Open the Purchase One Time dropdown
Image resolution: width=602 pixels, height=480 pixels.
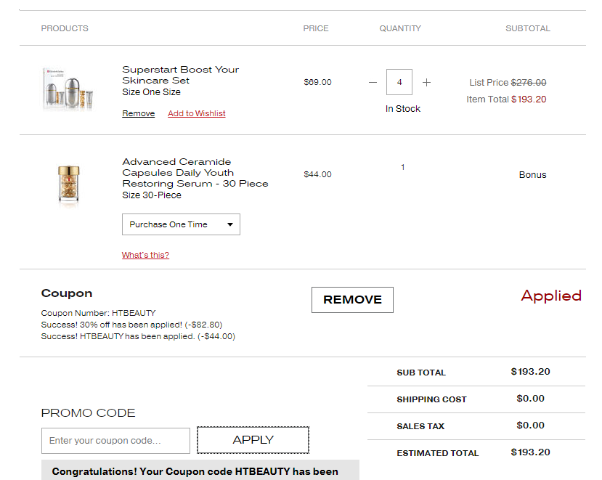point(181,224)
